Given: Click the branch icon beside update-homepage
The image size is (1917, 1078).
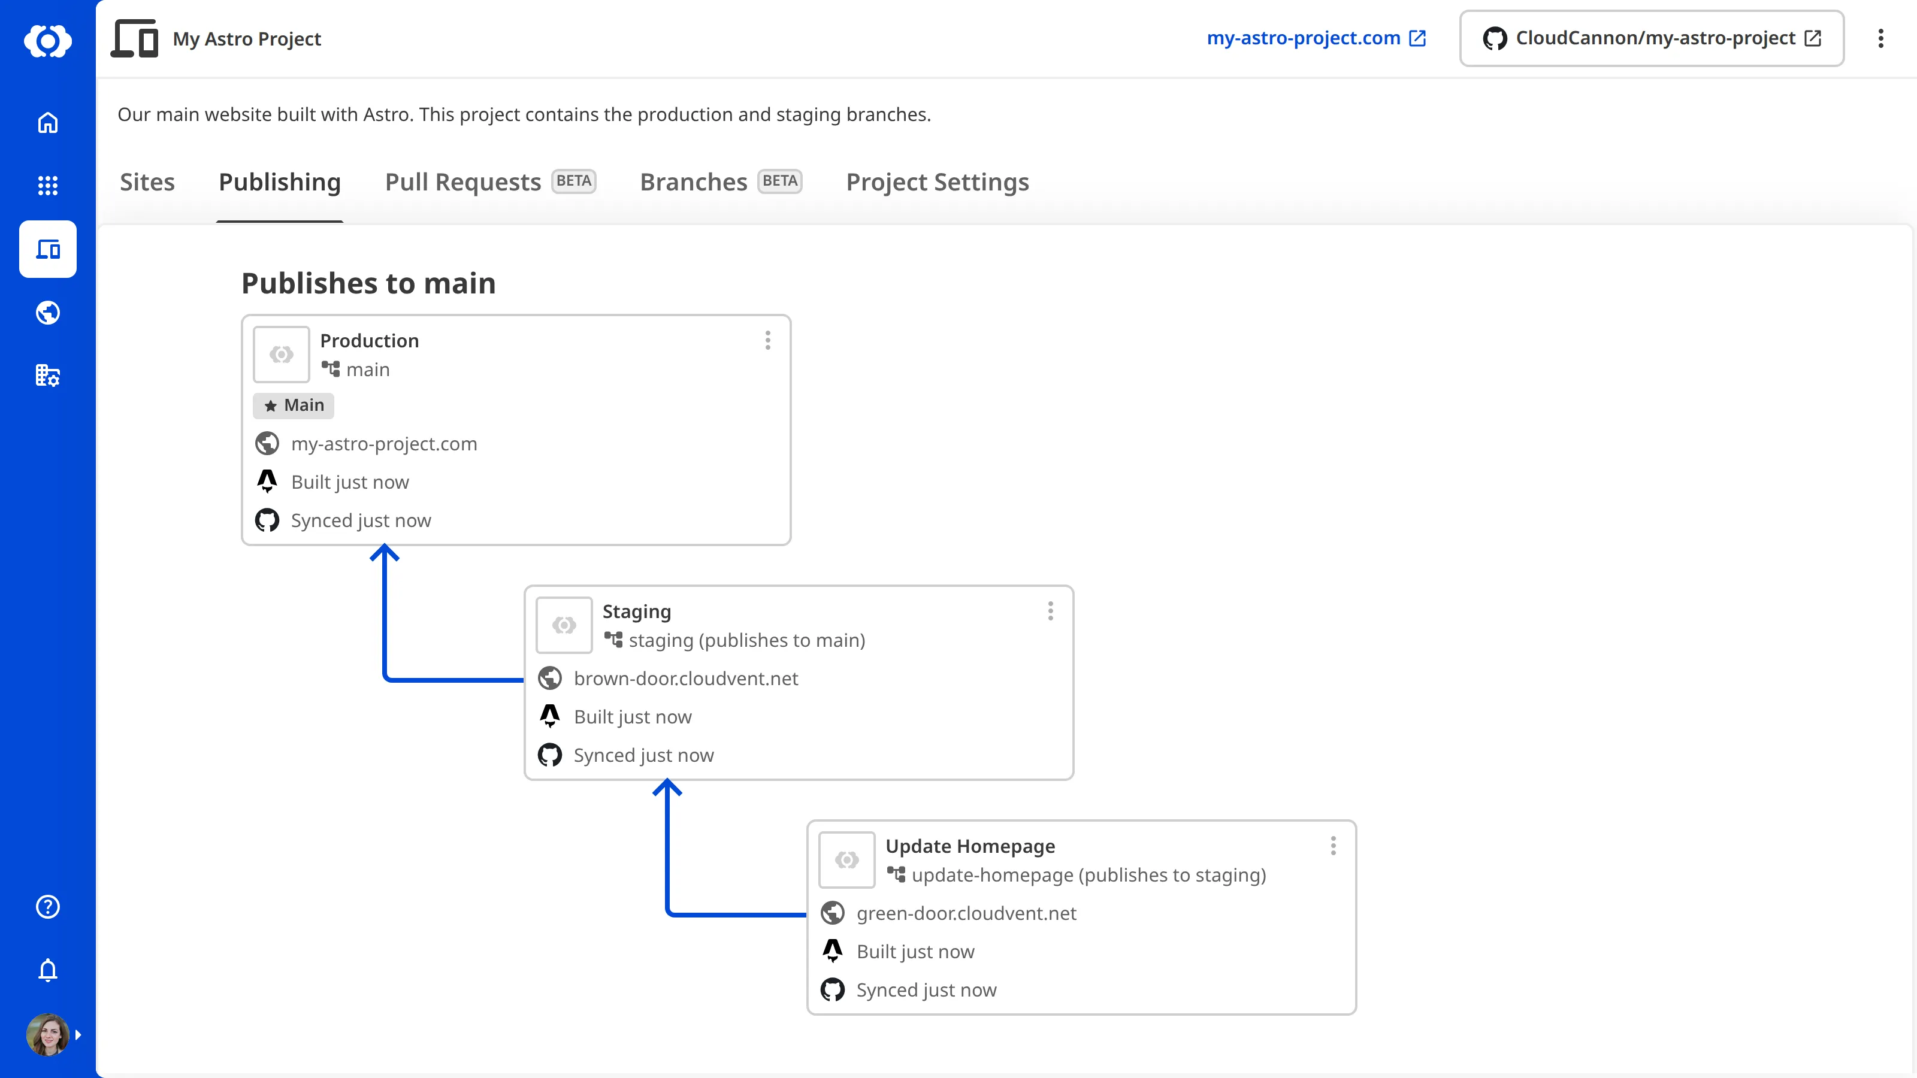Looking at the screenshot, I should click(x=896, y=874).
